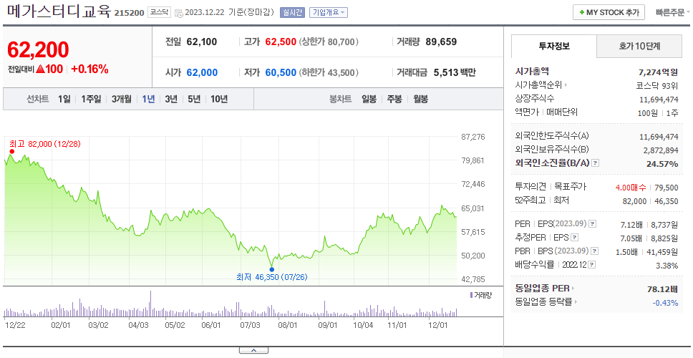The image size is (693, 358).
Task: Collapse the chart panel with the bottom chevron
Action: (253, 350)
